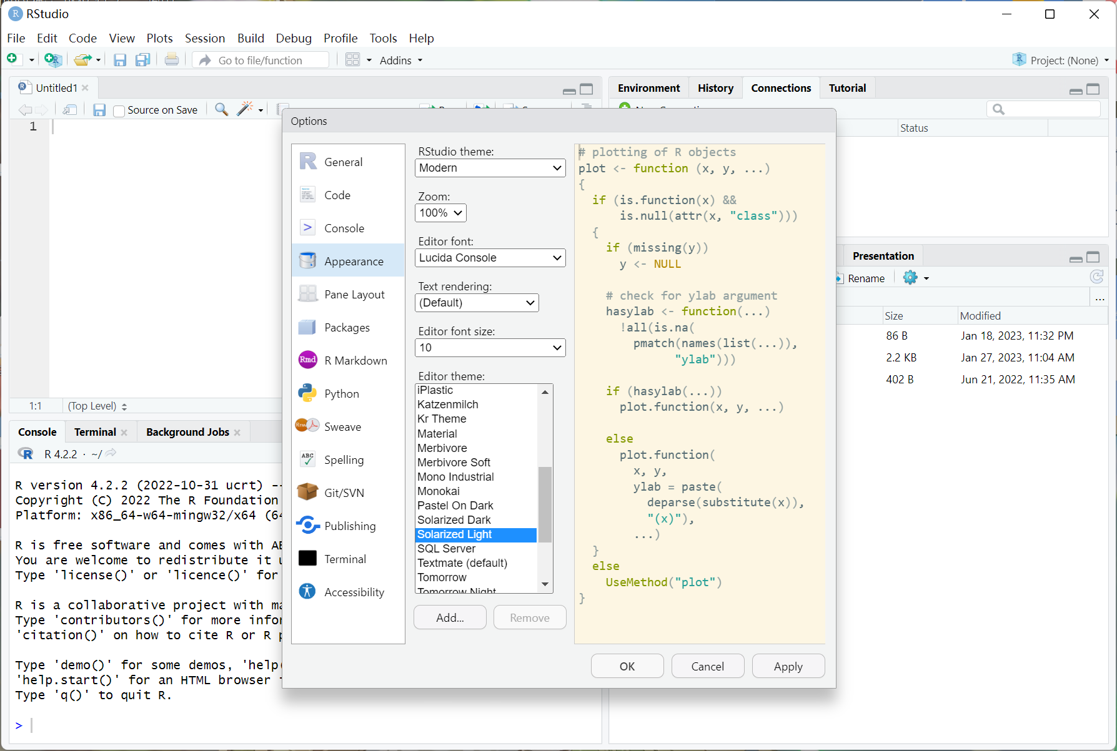
Task: Open the Session menu
Action: [204, 38]
